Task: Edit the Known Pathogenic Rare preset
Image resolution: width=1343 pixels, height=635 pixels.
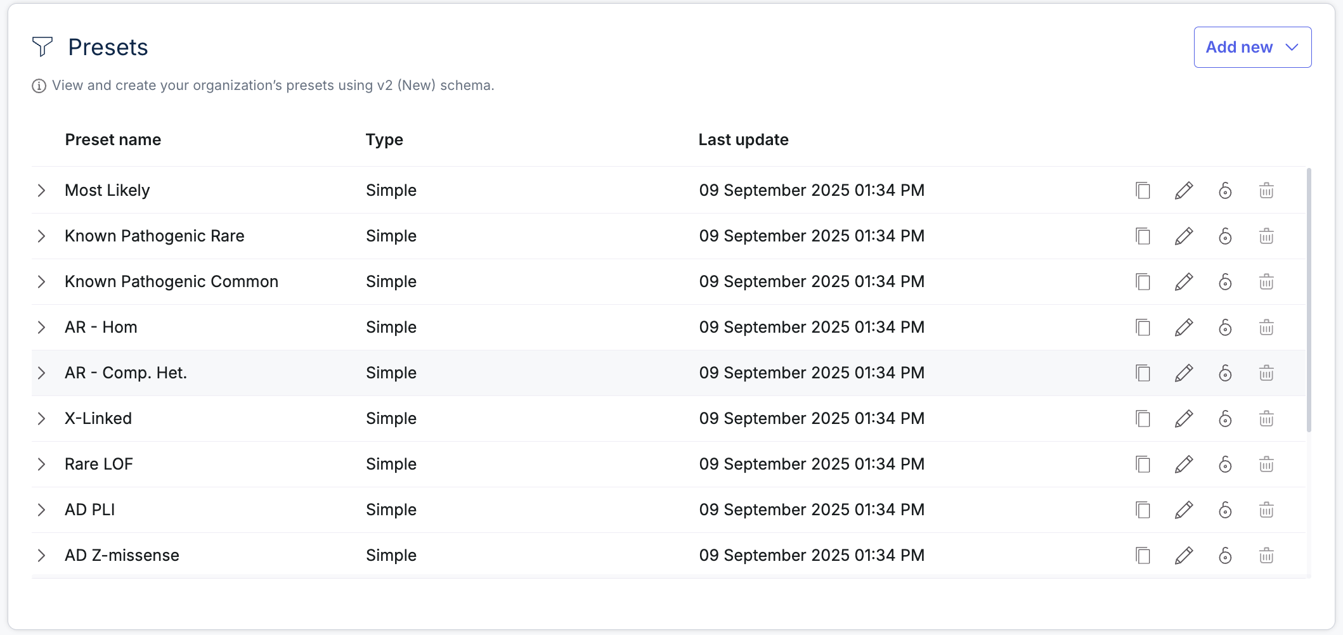Action: pos(1184,236)
